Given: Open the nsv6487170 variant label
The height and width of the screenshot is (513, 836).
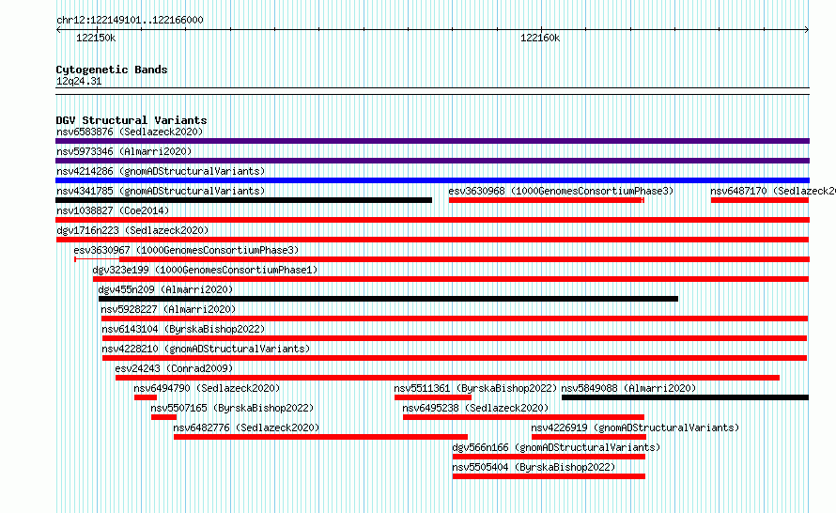Looking at the screenshot, I should coord(772,191).
